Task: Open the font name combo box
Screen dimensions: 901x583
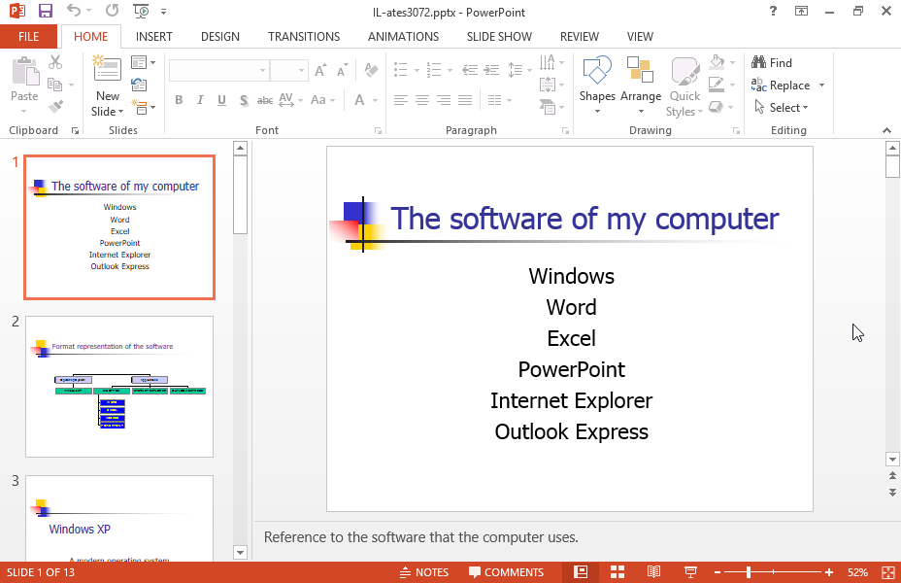Action: 218,70
